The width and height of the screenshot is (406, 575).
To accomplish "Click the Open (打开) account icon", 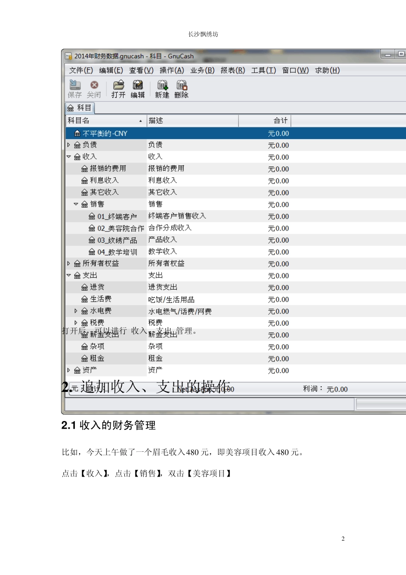I will point(118,85).
